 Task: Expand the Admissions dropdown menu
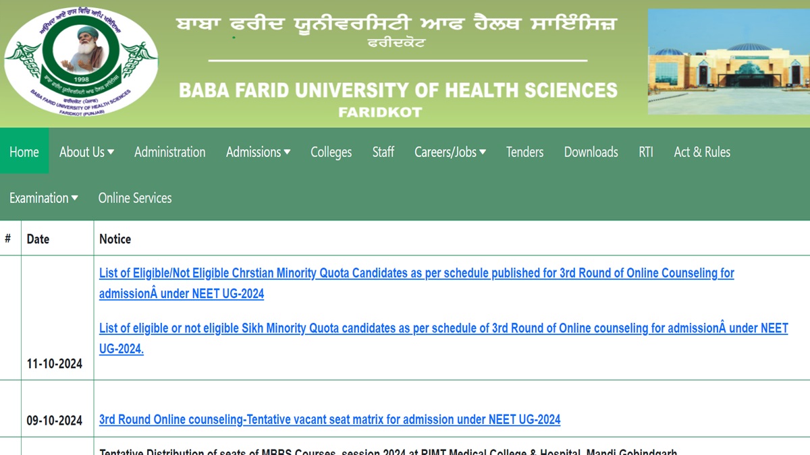[x=258, y=152]
